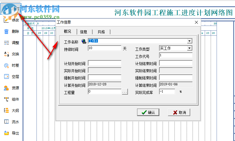The width and height of the screenshot is (235, 141).
Task: Click the 工作代号 input field
Action: (x=176, y=55)
